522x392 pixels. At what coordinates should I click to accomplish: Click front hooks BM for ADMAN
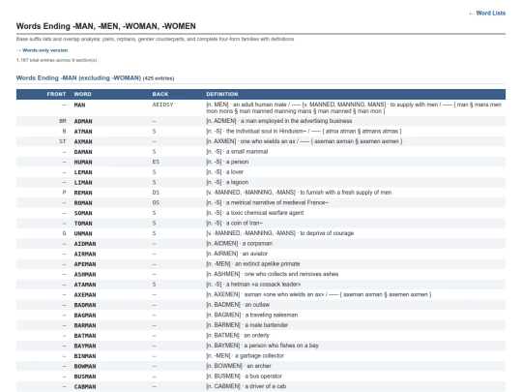(63, 121)
